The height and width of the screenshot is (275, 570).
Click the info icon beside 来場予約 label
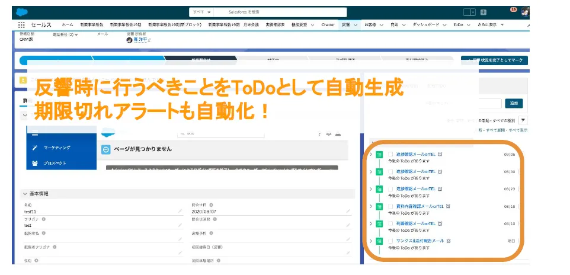(x=211, y=233)
